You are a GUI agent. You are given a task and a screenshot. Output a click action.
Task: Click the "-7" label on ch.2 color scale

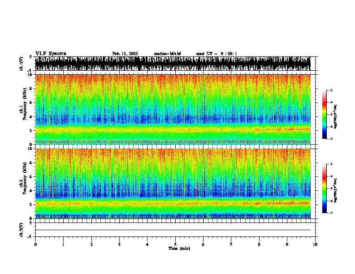(330, 213)
